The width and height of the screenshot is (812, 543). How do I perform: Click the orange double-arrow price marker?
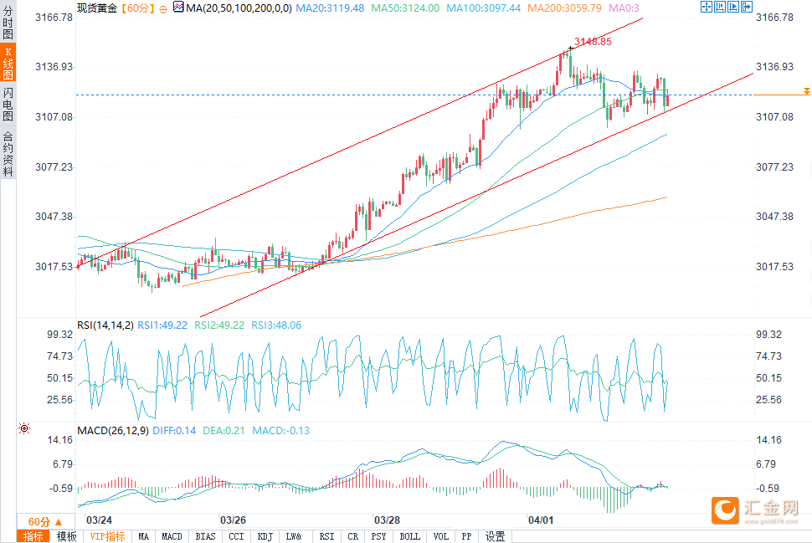(x=806, y=91)
